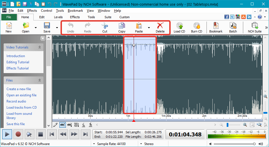Click the blue Help question-mark icon
269x147 pixels.
pos(260,17)
